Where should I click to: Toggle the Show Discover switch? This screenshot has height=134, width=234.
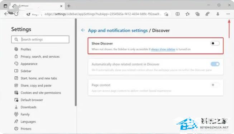tap(215, 43)
